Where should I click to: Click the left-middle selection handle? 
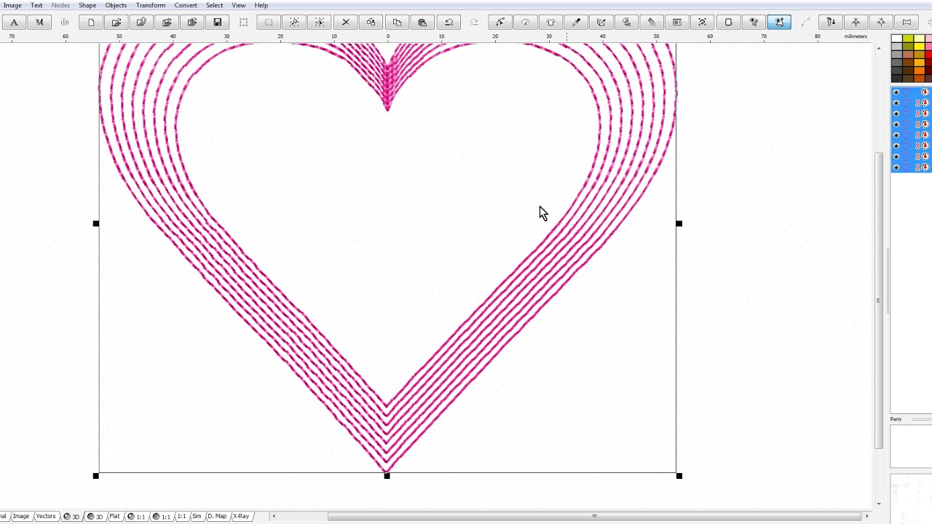click(96, 223)
